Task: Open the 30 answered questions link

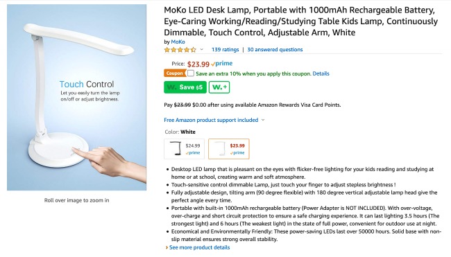Action: (275, 49)
